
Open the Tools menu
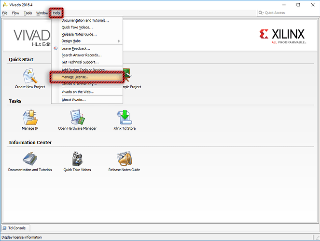click(x=28, y=13)
